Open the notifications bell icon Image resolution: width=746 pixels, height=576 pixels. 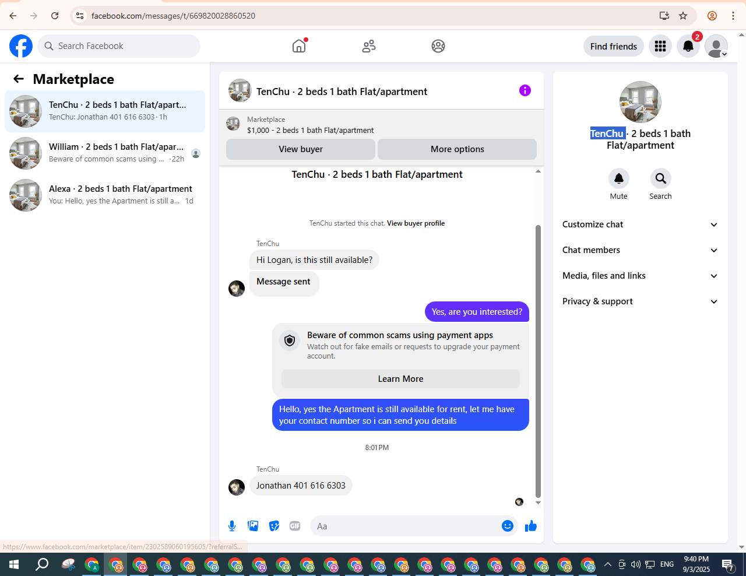(x=688, y=46)
